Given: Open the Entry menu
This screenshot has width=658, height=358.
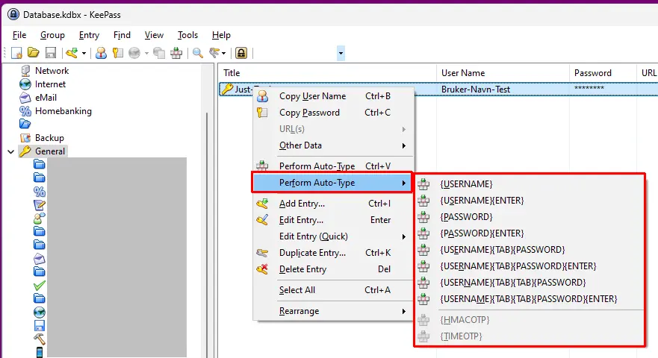Looking at the screenshot, I should (89, 35).
